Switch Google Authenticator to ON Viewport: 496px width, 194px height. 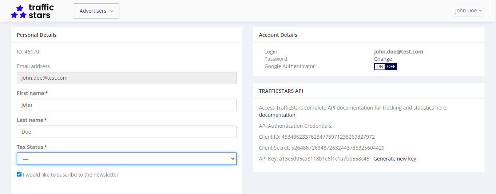click(x=380, y=67)
